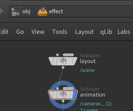The image size is (133, 111).
Task: Open the Labs menu
Action: [x=124, y=32]
